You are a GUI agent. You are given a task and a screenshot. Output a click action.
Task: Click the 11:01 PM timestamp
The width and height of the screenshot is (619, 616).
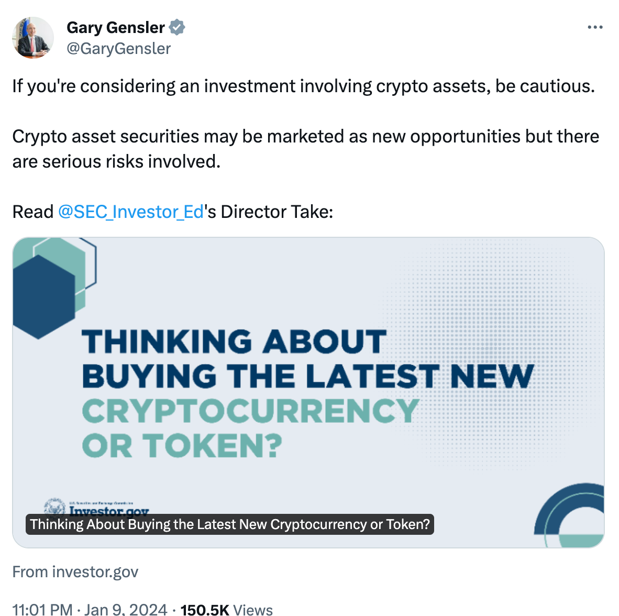point(42,609)
